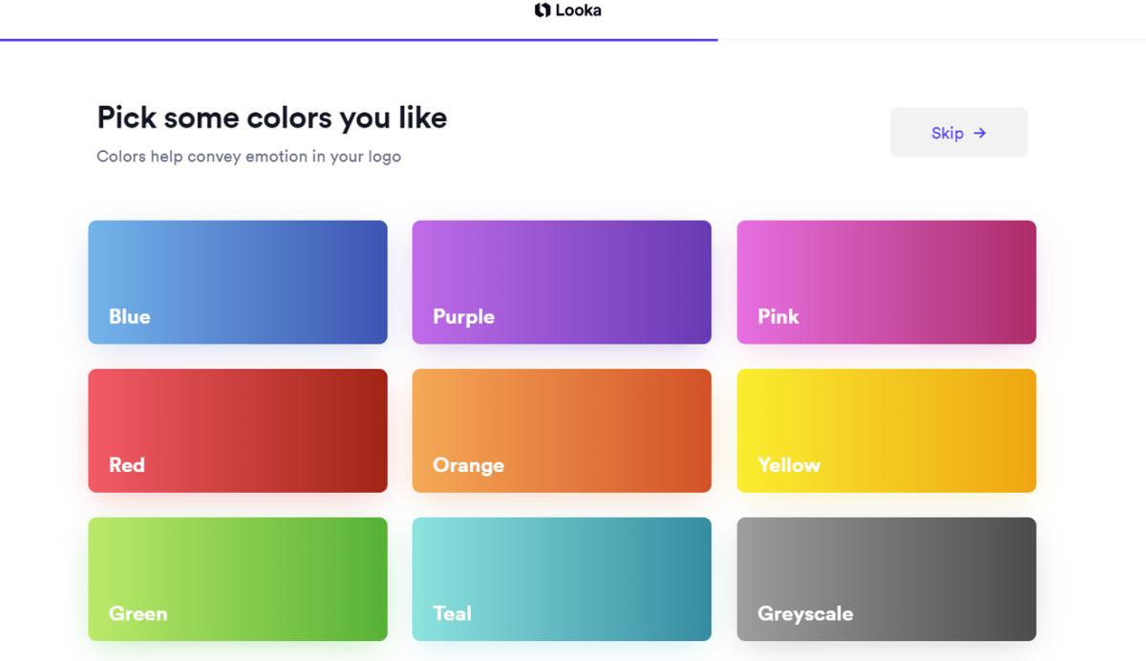1146x661 pixels.
Task: Click the 'Greyscale' label text
Action: (x=805, y=613)
